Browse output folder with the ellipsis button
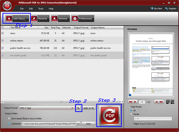179x132 pixels. 78,124
